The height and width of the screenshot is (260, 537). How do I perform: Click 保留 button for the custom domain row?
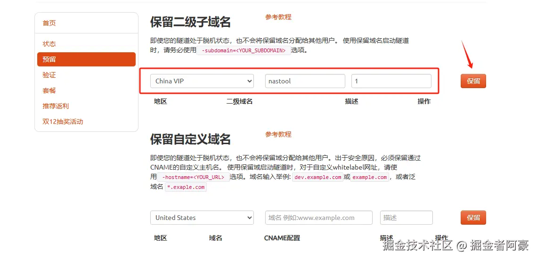pos(473,218)
